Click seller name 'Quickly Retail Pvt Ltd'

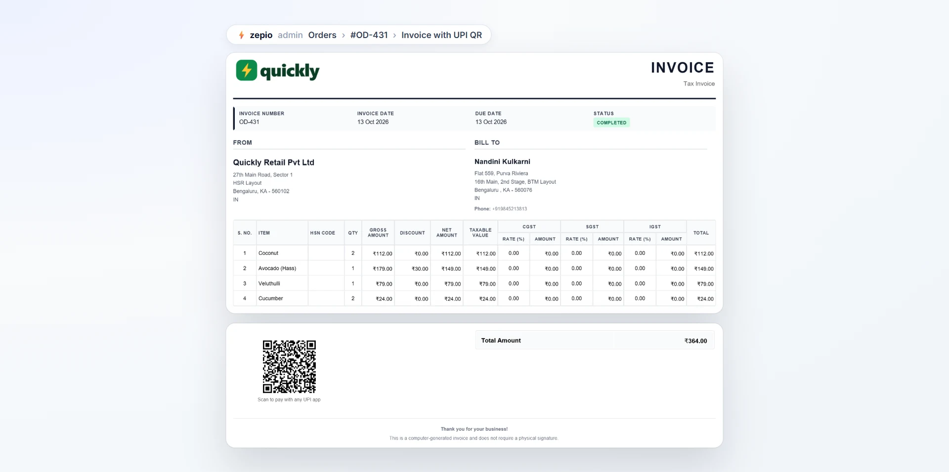pyautogui.click(x=273, y=162)
